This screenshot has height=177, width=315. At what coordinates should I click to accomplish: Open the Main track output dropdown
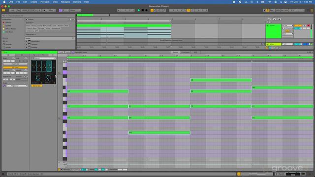pos(287,44)
